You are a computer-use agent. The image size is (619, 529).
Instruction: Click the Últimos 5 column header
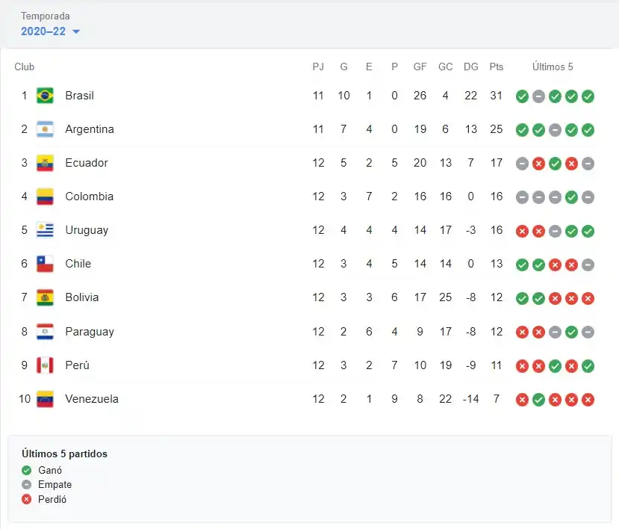(553, 66)
